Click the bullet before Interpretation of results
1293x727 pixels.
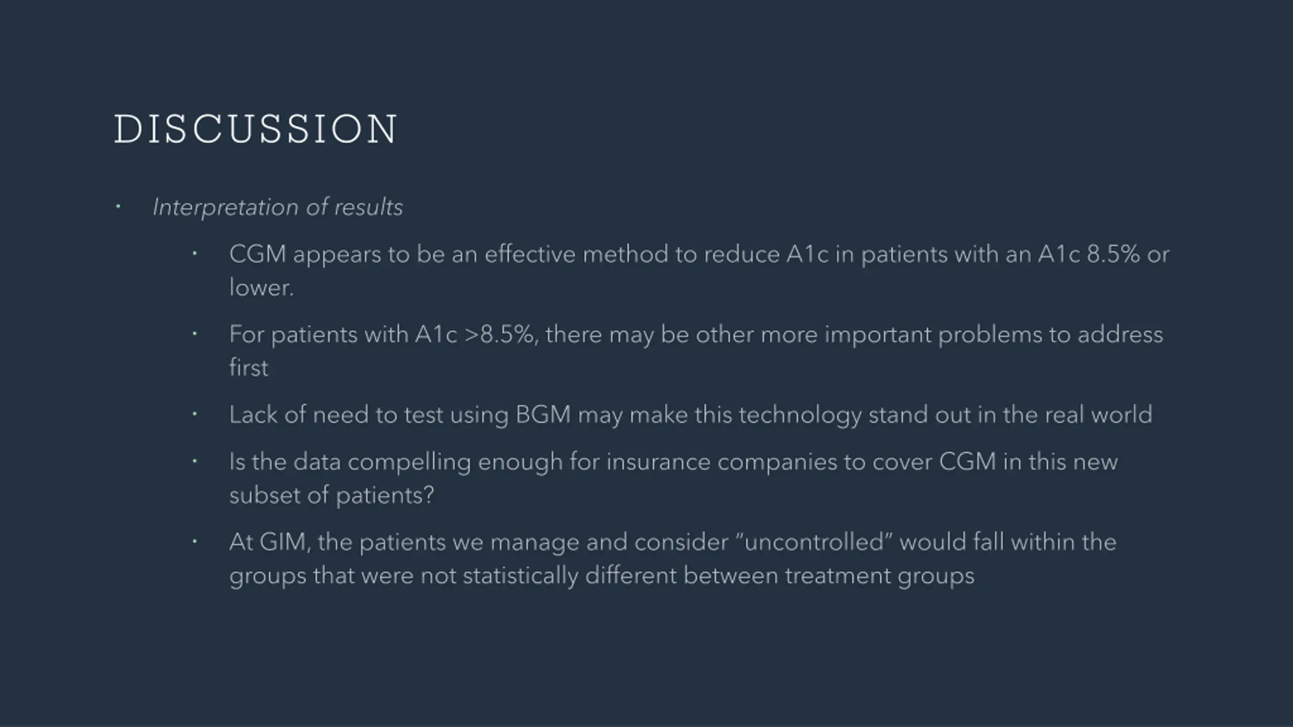[x=118, y=206]
